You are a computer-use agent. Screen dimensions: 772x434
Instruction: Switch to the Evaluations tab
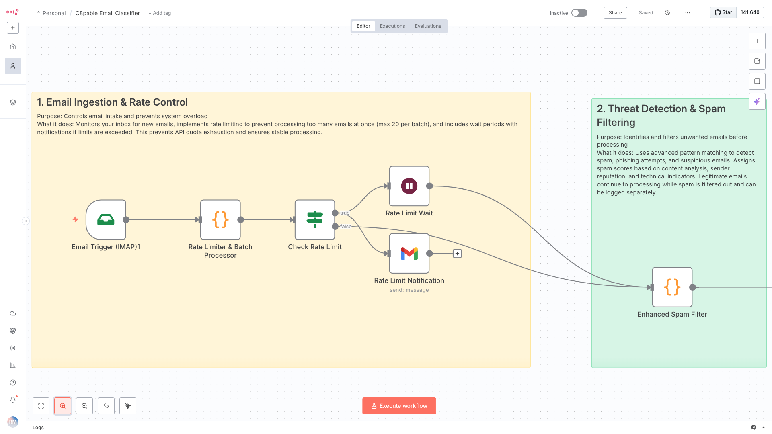point(428,26)
